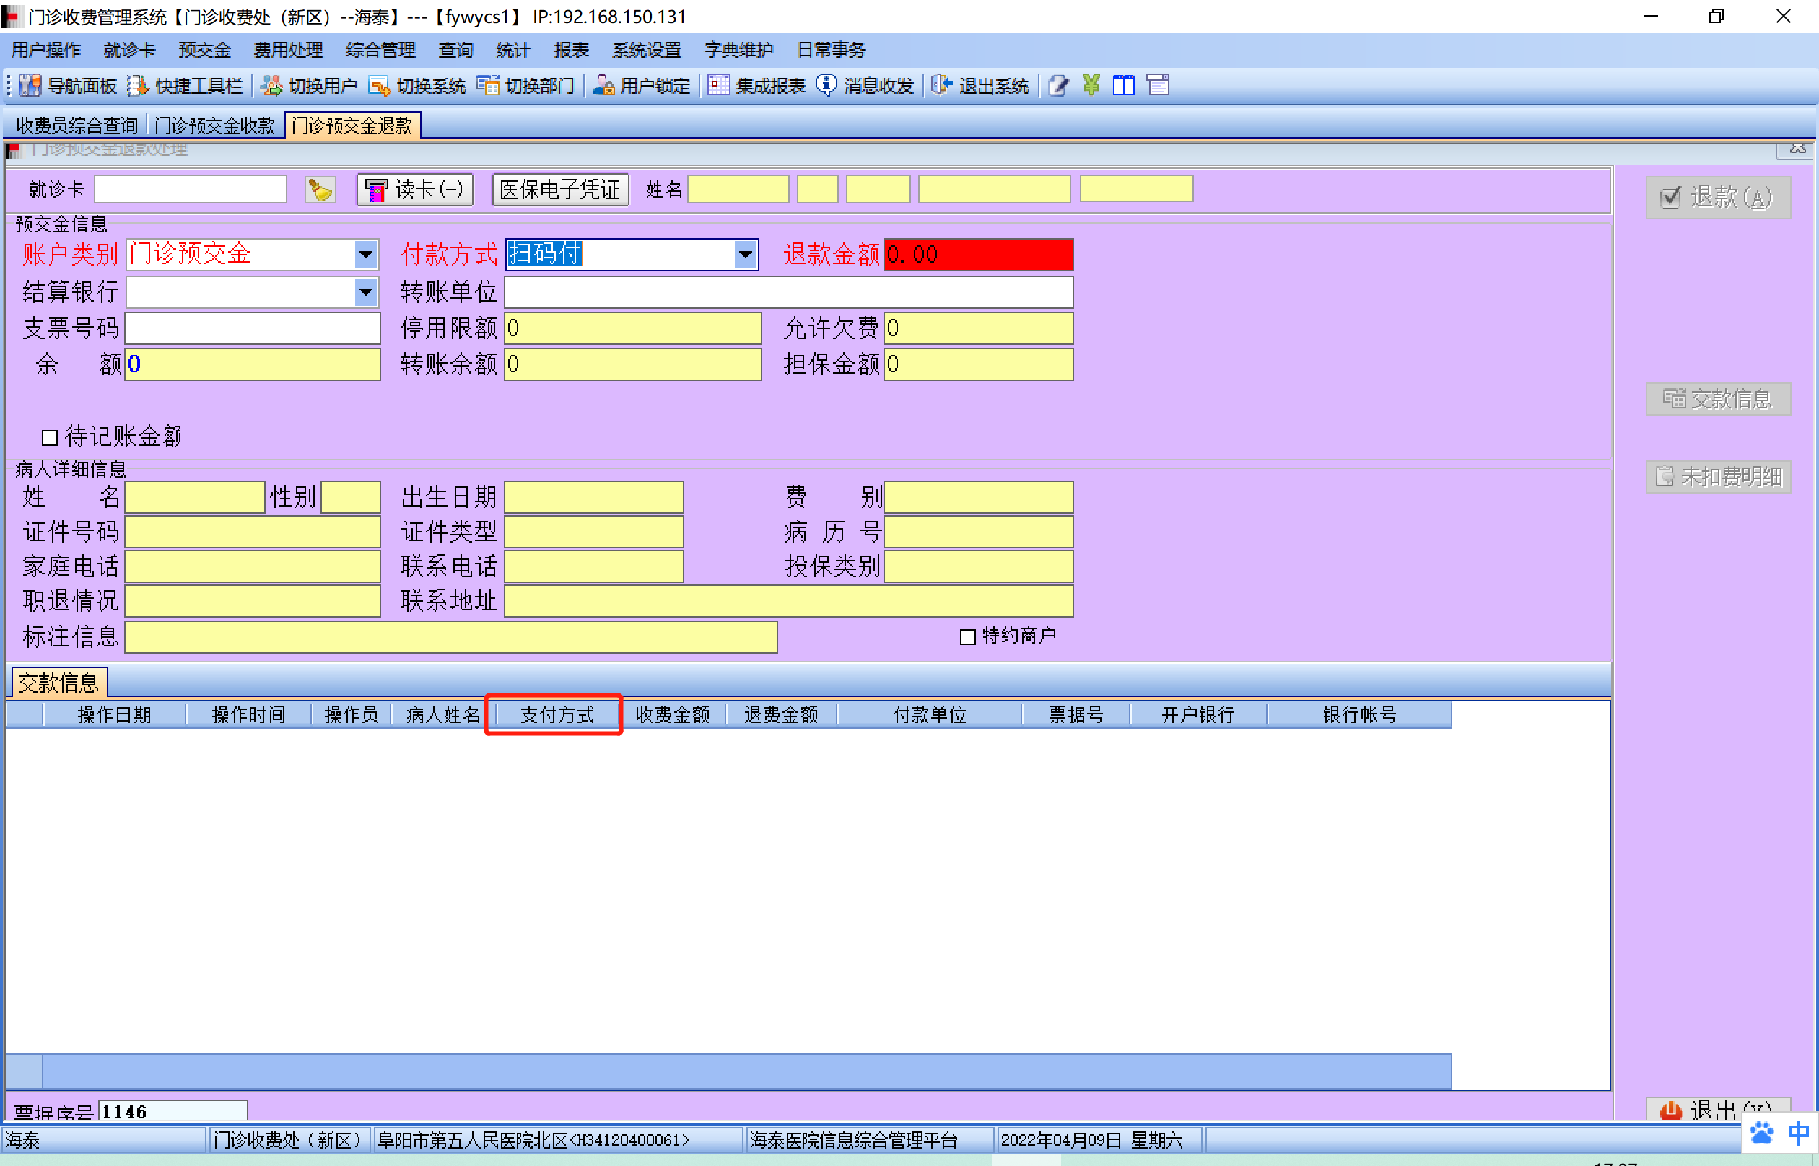The image size is (1819, 1166).
Task: Open 集成报表 integrated report icon
Action: click(718, 85)
